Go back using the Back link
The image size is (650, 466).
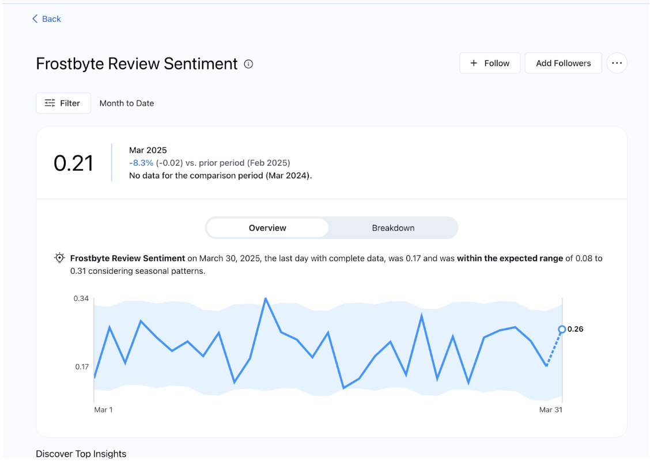[51, 19]
